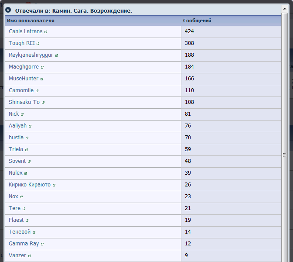The height and width of the screenshot is (262, 293).
Task: Select the Triela username
Action: 16,149
